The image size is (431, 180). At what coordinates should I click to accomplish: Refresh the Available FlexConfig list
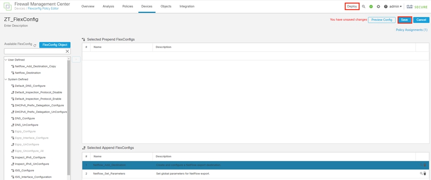pos(35,46)
